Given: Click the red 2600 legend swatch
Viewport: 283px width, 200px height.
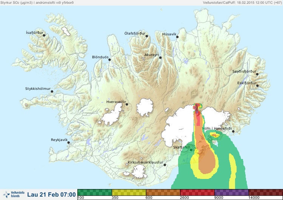Looking at the screenshot, I should [197, 192].
